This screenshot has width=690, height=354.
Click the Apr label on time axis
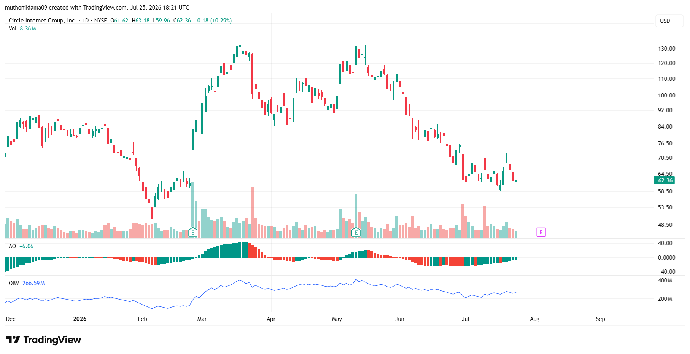coord(271,319)
